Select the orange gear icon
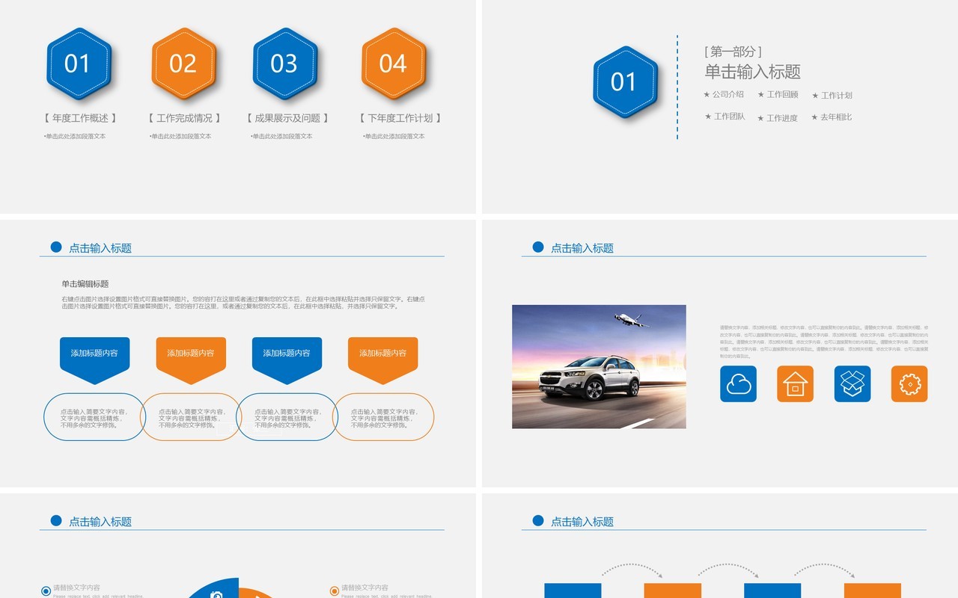 [x=909, y=383]
